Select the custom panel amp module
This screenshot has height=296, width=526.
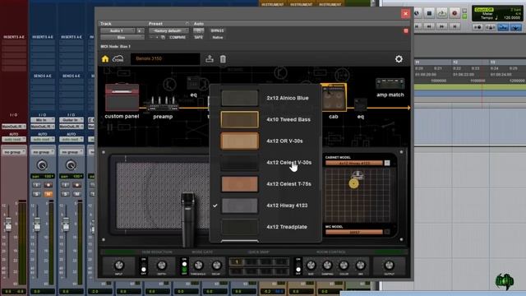(x=122, y=97)
